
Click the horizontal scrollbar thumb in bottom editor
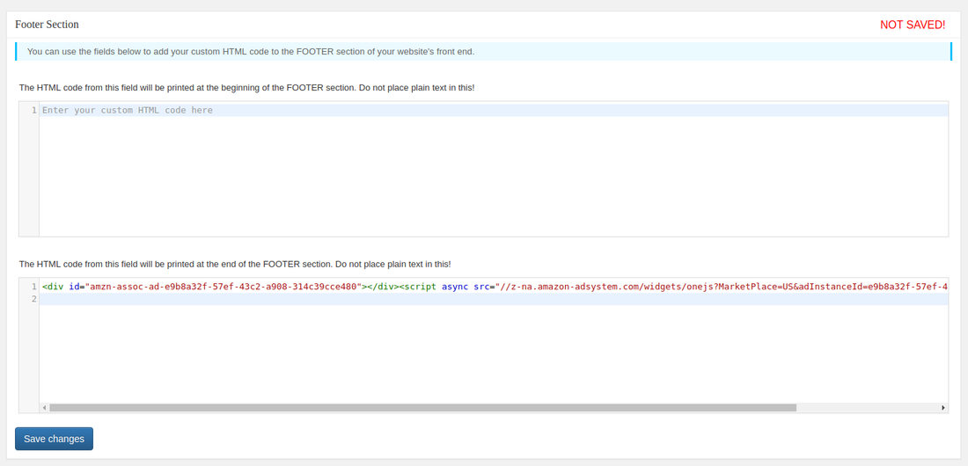pos(423,408)
